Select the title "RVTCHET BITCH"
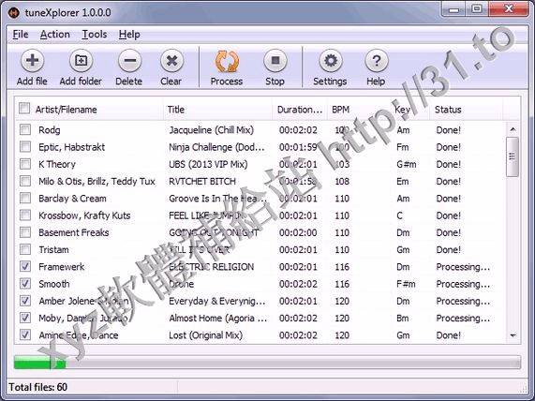This screenshot has width=535, height=401. pos(202,181)
